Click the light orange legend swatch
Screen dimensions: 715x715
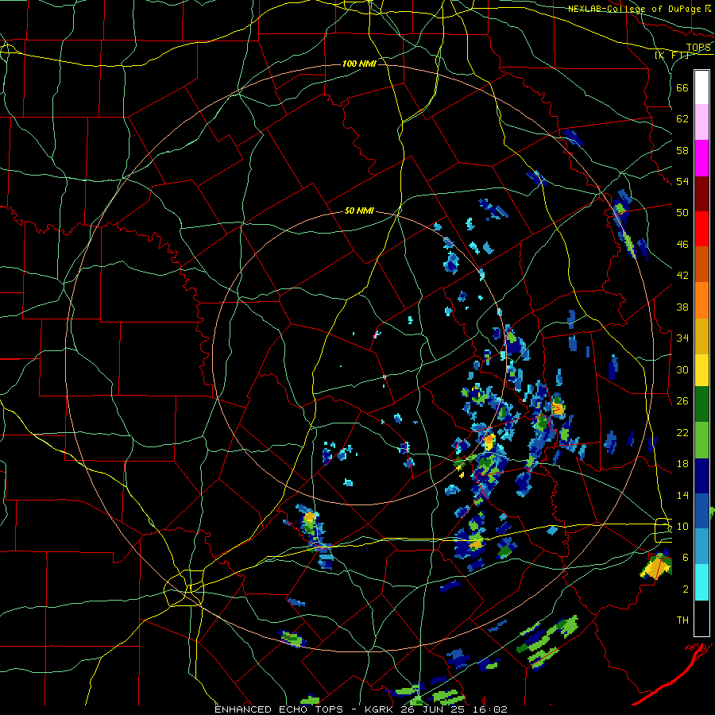[701, 300]
